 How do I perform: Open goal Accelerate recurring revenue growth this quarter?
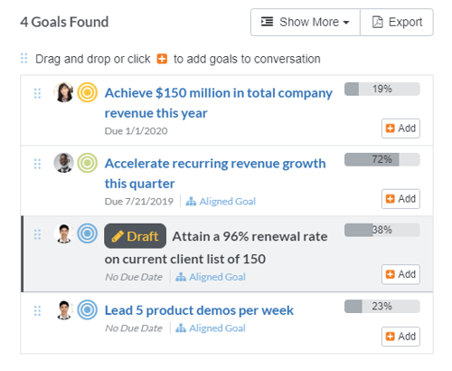[x=215, y=174]
